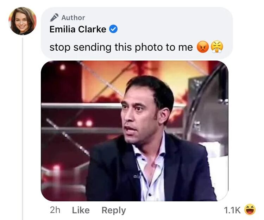This screenshot has width=264, height=220.
Task: Like the comment
Action: tap(81, 210)
